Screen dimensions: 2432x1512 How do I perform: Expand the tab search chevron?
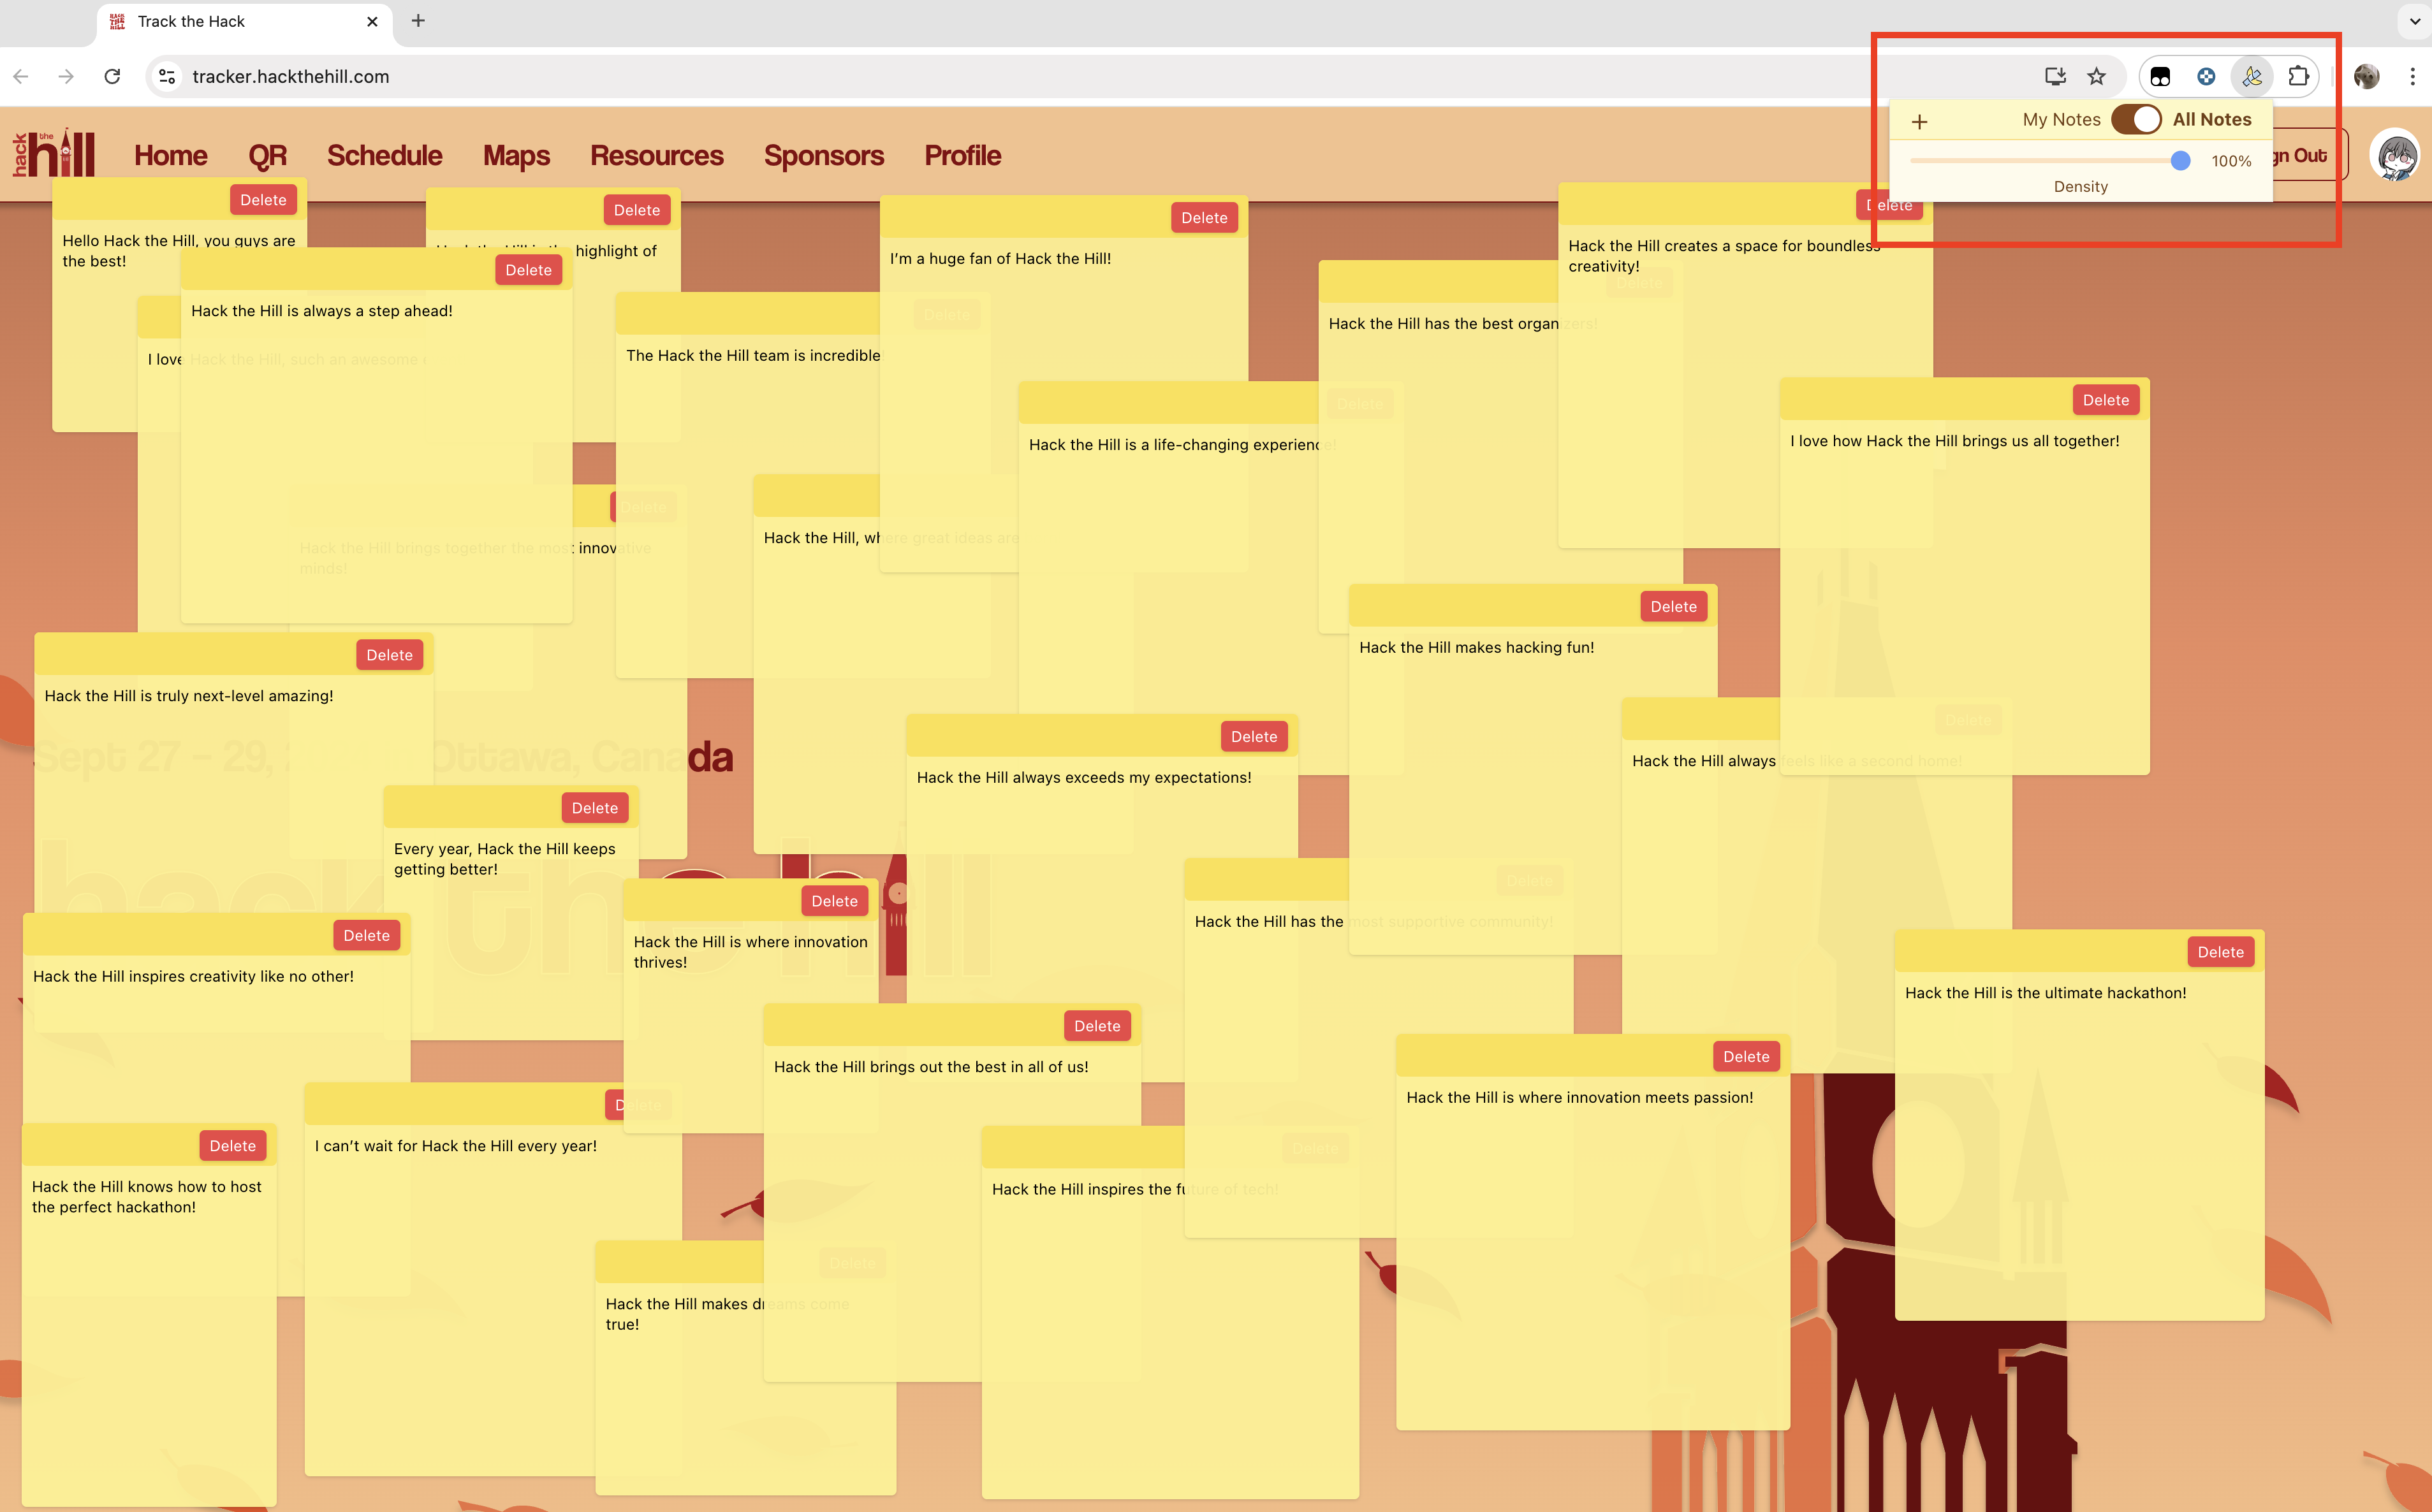[x=2414, y=21]
